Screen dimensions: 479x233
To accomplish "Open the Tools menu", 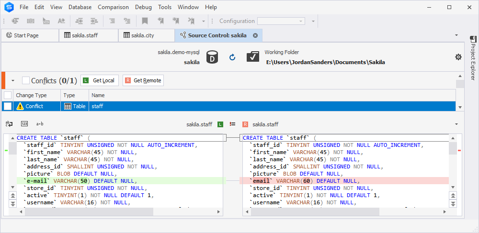I will click(165, 7).
